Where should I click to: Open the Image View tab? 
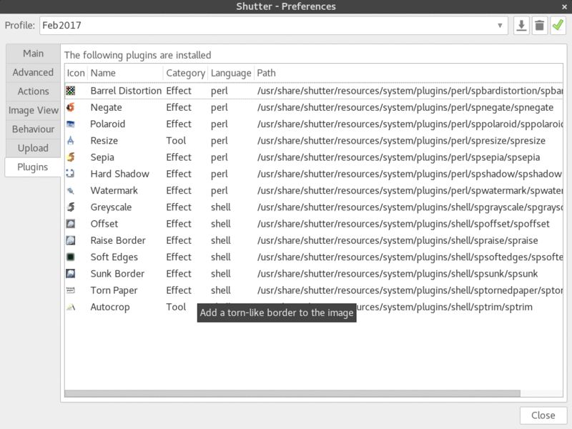click(33, 111)
